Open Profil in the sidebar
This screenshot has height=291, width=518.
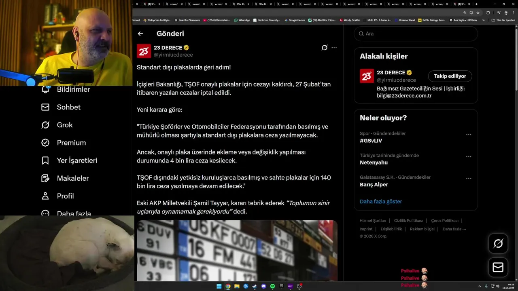tap(57, 196)
